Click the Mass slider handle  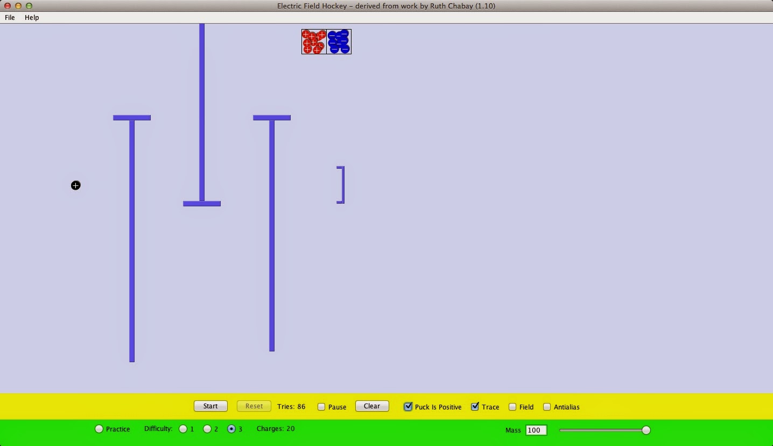[x=646, y=430]
